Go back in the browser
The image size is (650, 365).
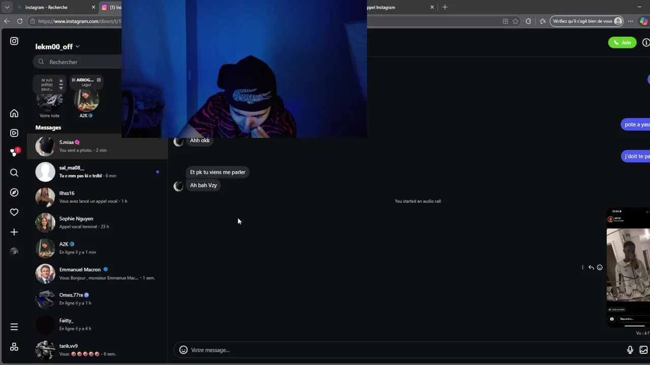point(7,21)
